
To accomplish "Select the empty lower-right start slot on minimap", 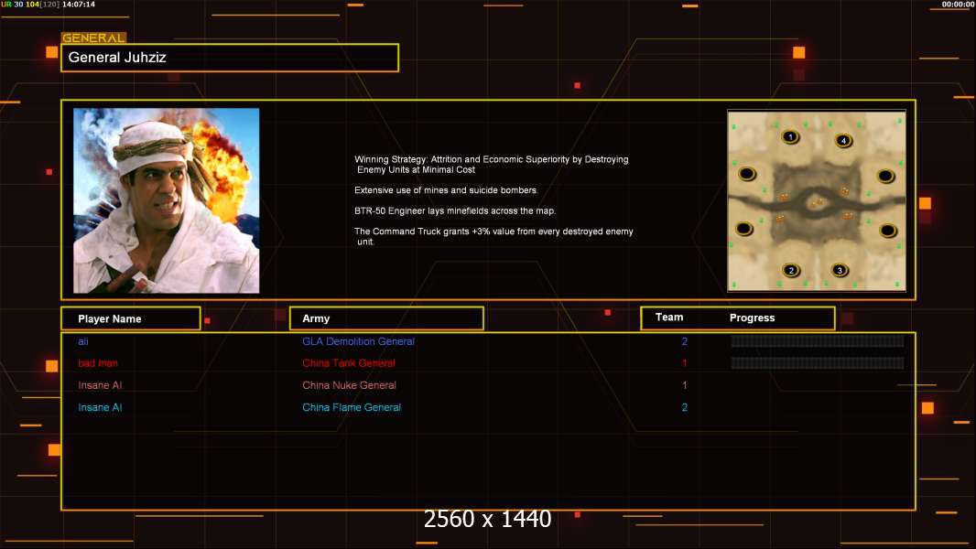I will pos(887,231).
